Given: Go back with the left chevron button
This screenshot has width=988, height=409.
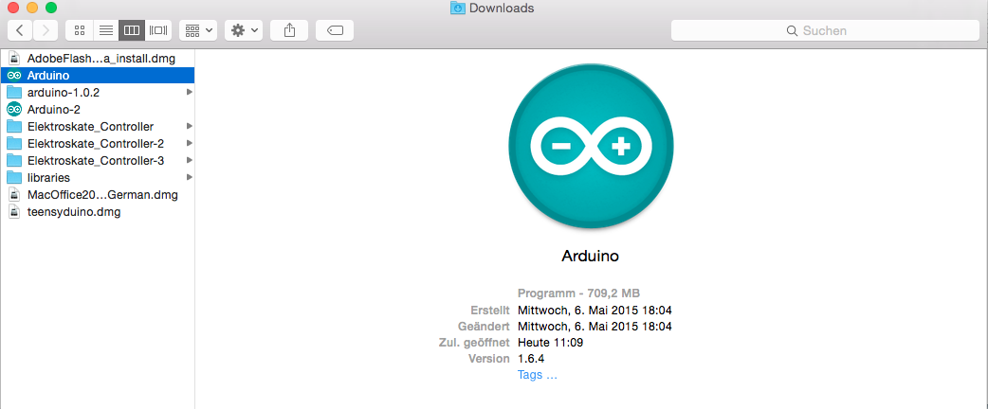Looking at the screenshot, I should click(20, 30).
